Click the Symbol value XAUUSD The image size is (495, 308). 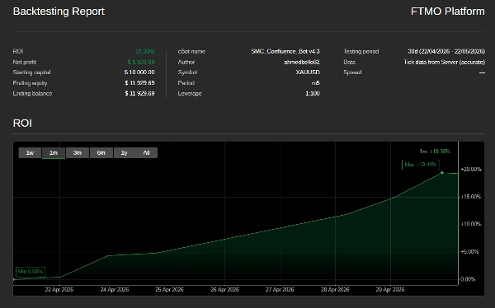pyautogui.click(x=308, y=72)
